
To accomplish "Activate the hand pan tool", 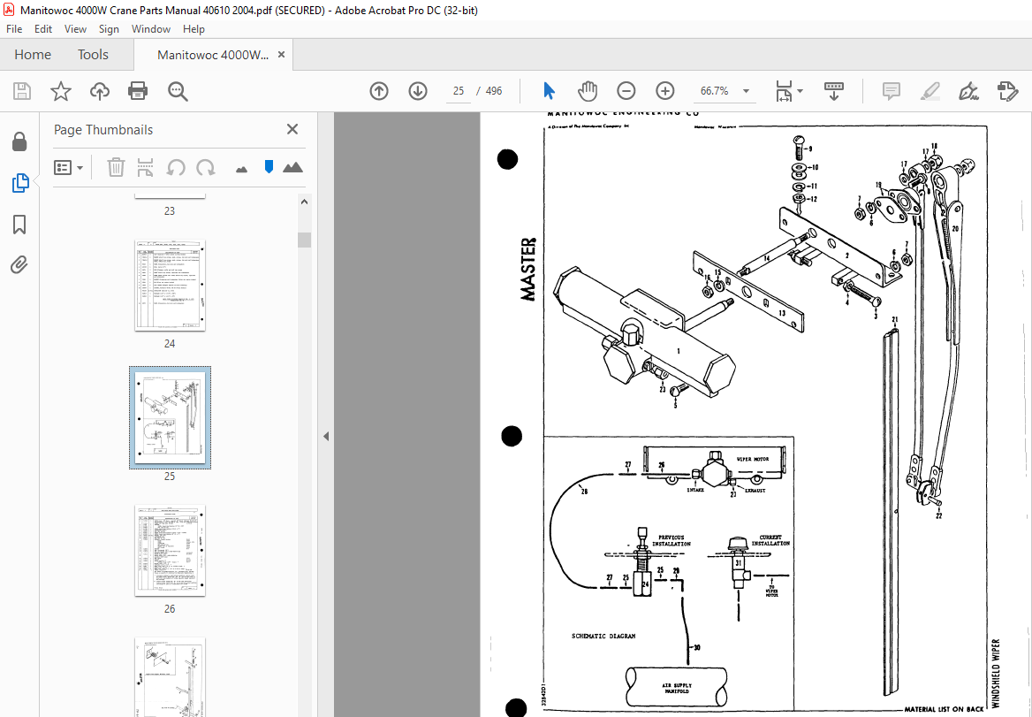I will point(587,91).
